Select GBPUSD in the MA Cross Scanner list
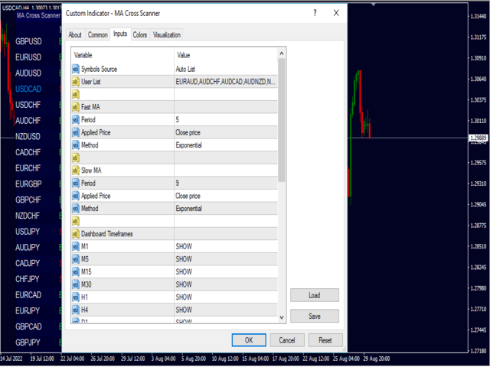The height and width of the screenshot is (367, 490). [x=28, y=41]
